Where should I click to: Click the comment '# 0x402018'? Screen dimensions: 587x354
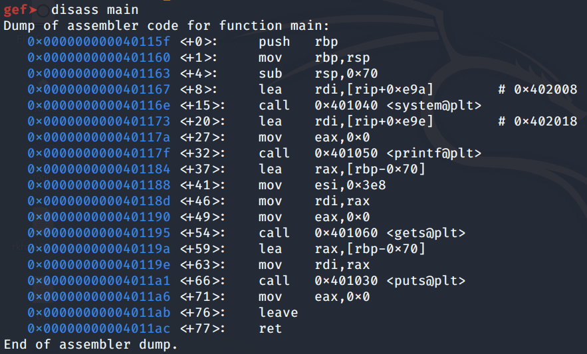[537, 121]
